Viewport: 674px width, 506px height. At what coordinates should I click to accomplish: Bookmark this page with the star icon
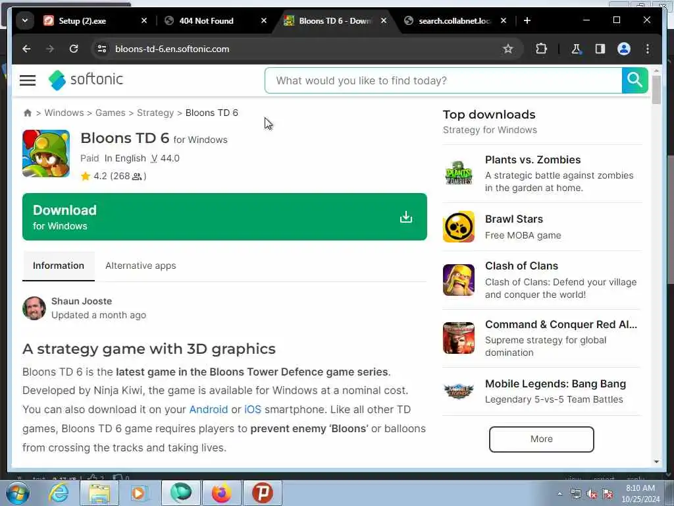507,49
